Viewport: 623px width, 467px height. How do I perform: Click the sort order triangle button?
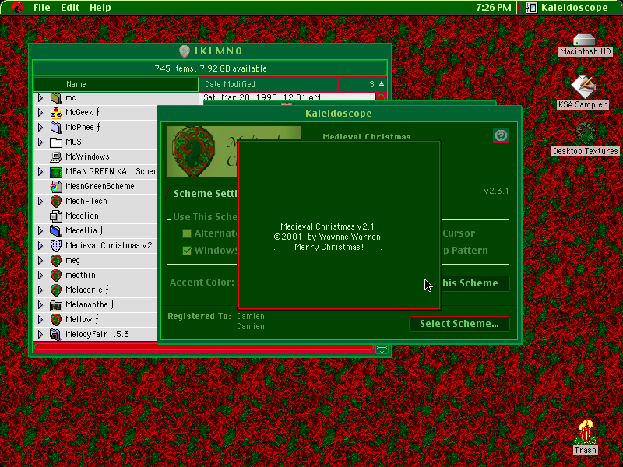pyautogui.click(x=382, y=84)
